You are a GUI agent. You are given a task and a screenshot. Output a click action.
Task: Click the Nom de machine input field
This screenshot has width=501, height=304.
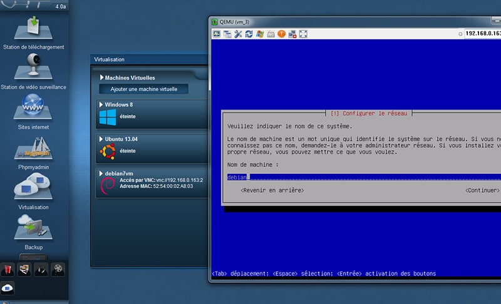364,178
